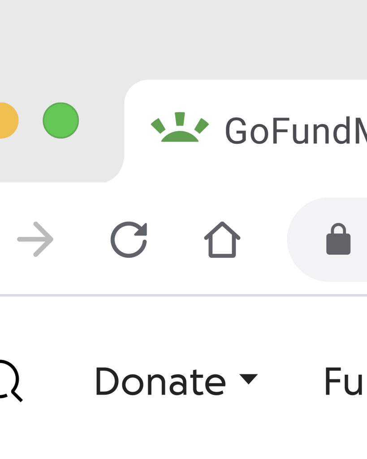
Task: Expand the Donate caret arrow
Action: 248,379
